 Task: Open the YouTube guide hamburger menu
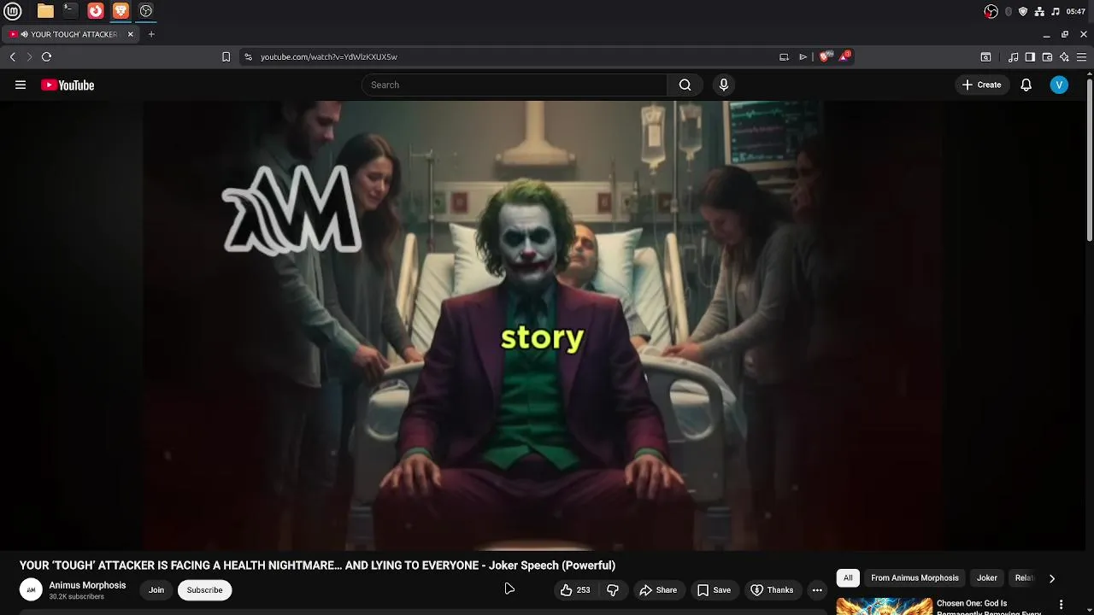[21, 85]
